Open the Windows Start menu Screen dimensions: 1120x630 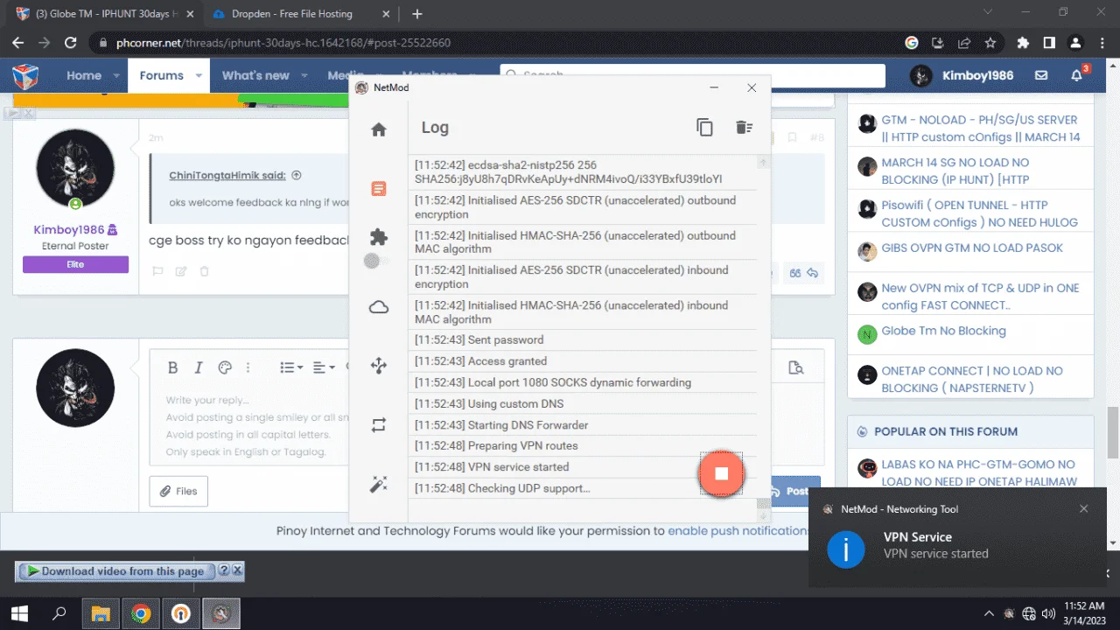click(18, 613)
